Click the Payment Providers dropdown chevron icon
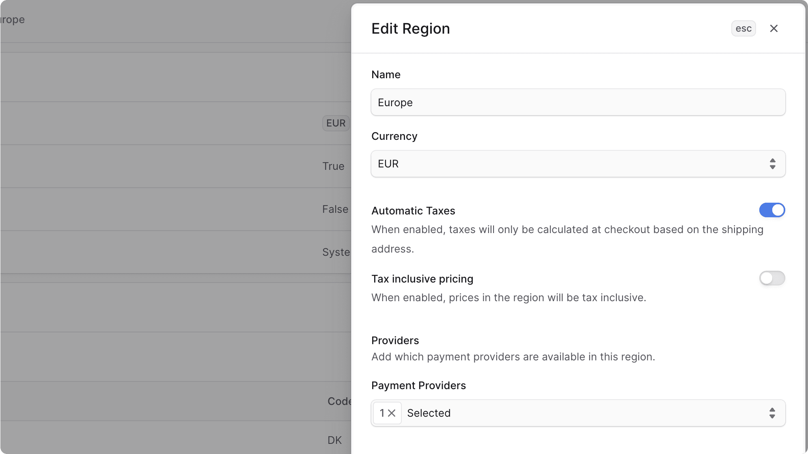 point(772,413)
